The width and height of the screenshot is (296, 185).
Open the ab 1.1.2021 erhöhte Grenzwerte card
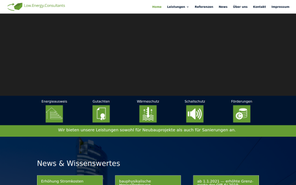point(226,180)
